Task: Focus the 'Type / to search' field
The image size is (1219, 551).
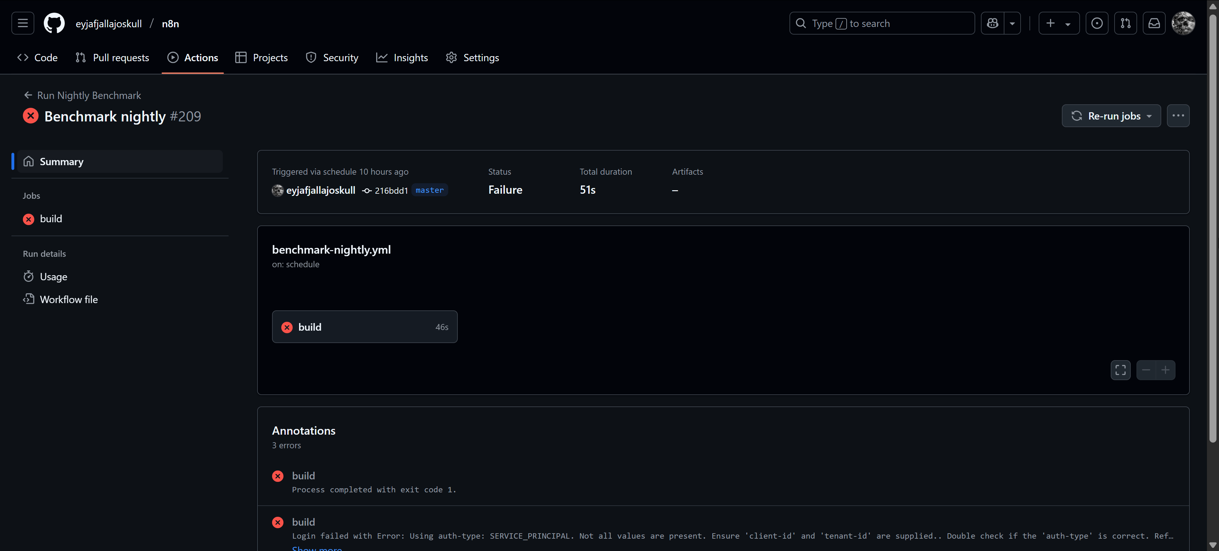Action: click(x=882, y=23)
